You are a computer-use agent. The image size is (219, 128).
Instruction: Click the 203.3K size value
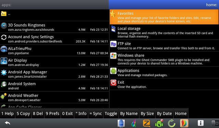point(81,42)
